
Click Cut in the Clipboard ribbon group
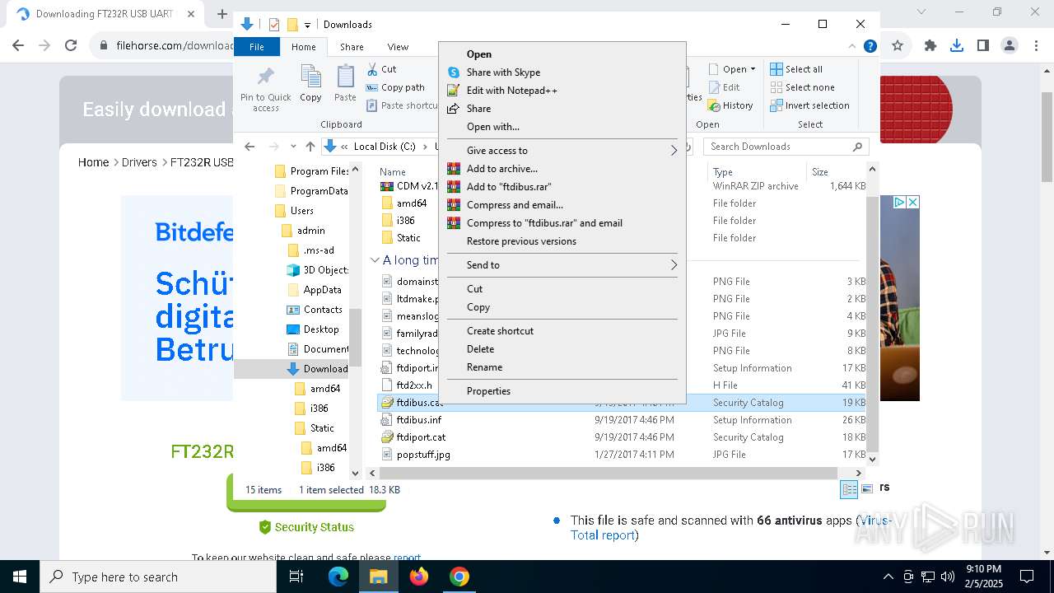tap(381, 69)
